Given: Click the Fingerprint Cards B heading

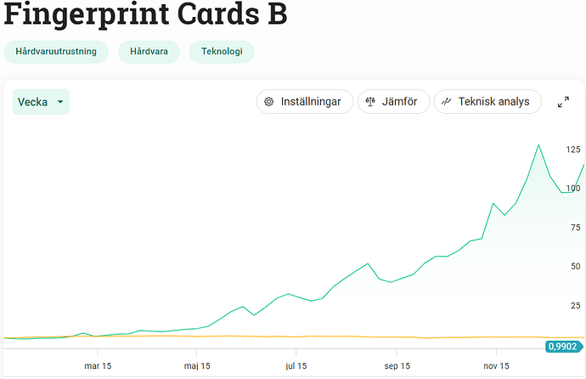Looking at the screenshot, I should coord(146,14).
